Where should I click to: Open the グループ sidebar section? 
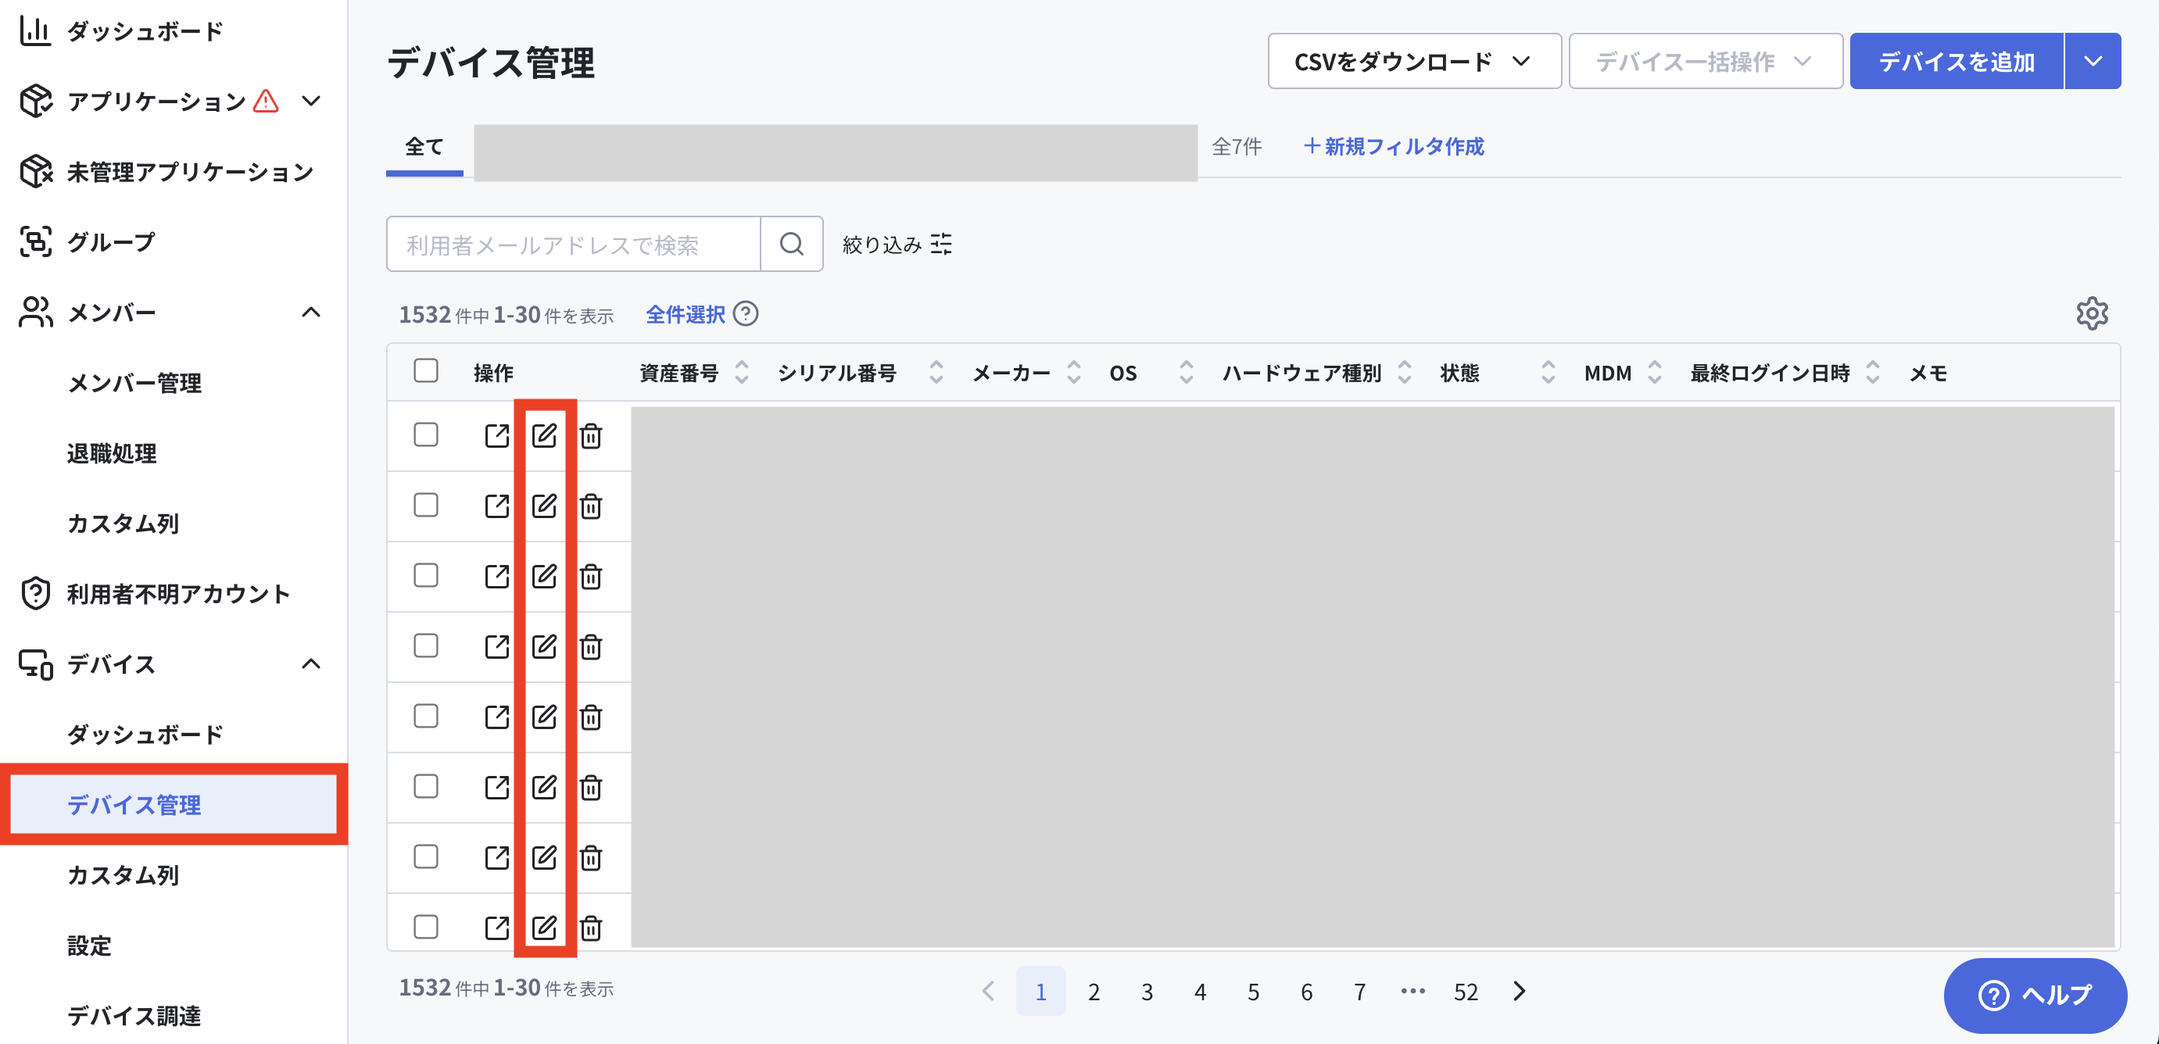(111, 241)
